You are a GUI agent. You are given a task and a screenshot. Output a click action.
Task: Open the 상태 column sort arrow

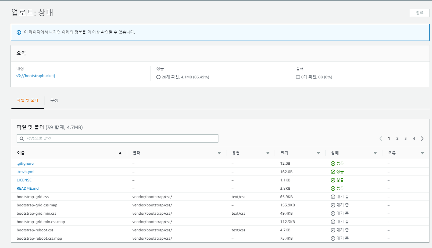pyautogui.click(x=375, y=153)
